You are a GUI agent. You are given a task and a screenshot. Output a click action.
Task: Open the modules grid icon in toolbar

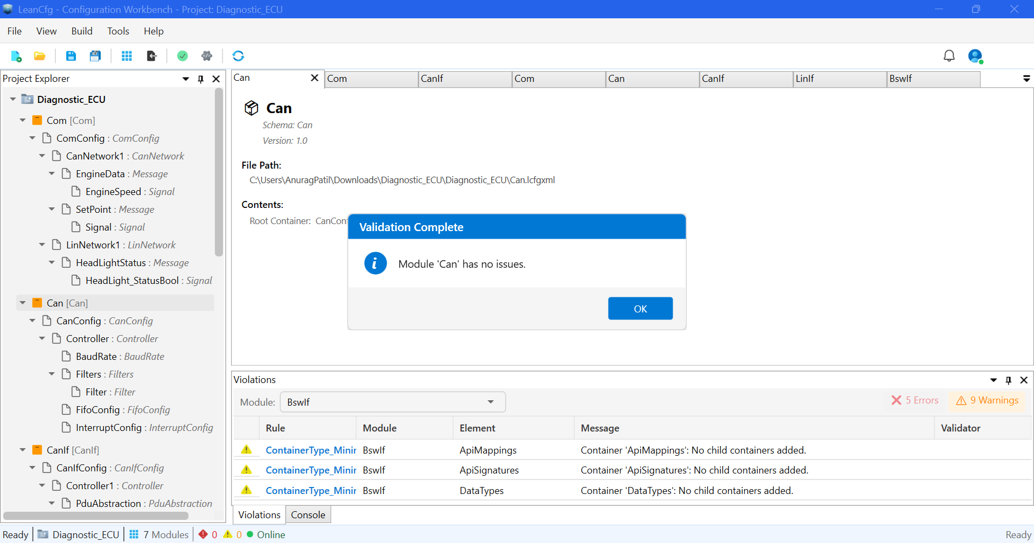[127, 56]
